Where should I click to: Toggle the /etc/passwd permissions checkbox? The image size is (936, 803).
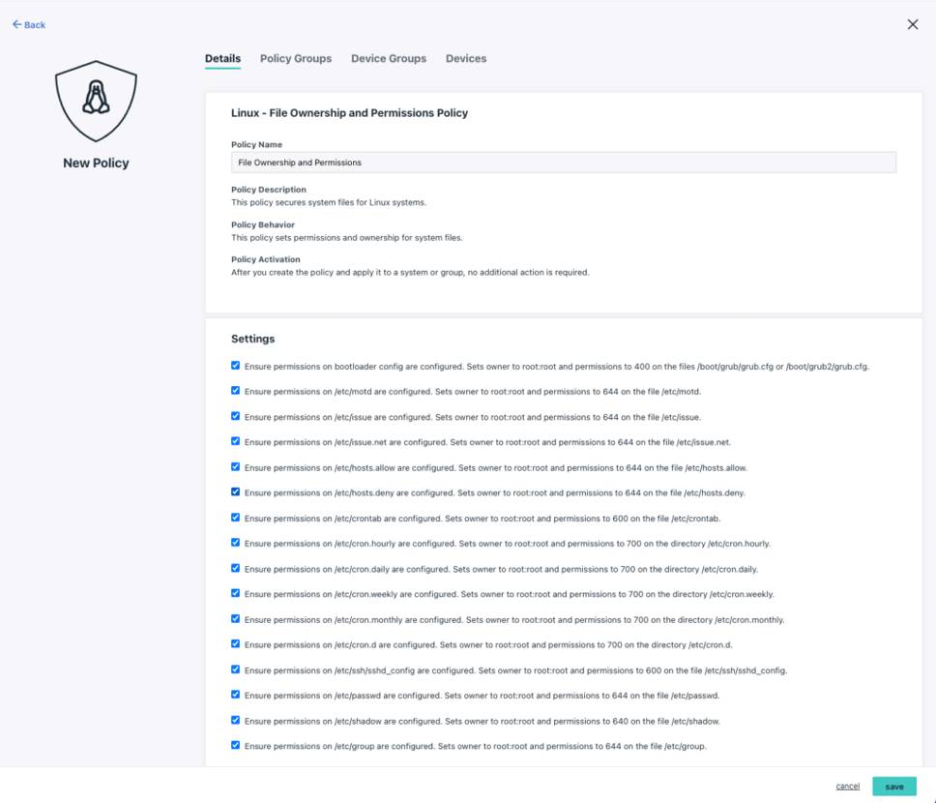235,696
